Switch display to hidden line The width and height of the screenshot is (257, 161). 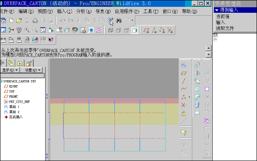tap(119, 30)
